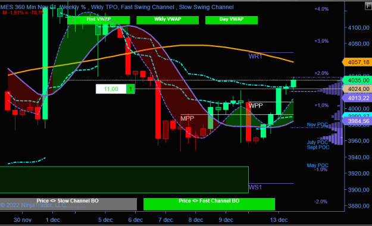Click the green 1 box beside 11,00

[x=130, y=89]
